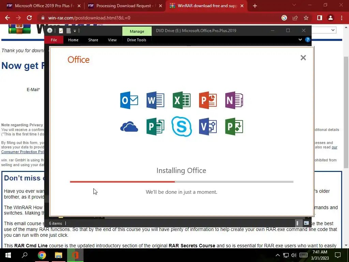This screenshot has width=349, height=262.
Task: Click the Properties quick access icon
Action: 61,31
